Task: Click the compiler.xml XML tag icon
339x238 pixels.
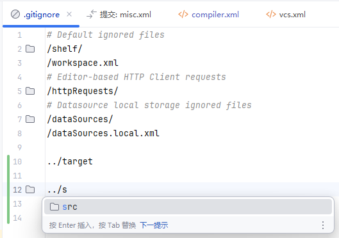Action: point(183,15)
